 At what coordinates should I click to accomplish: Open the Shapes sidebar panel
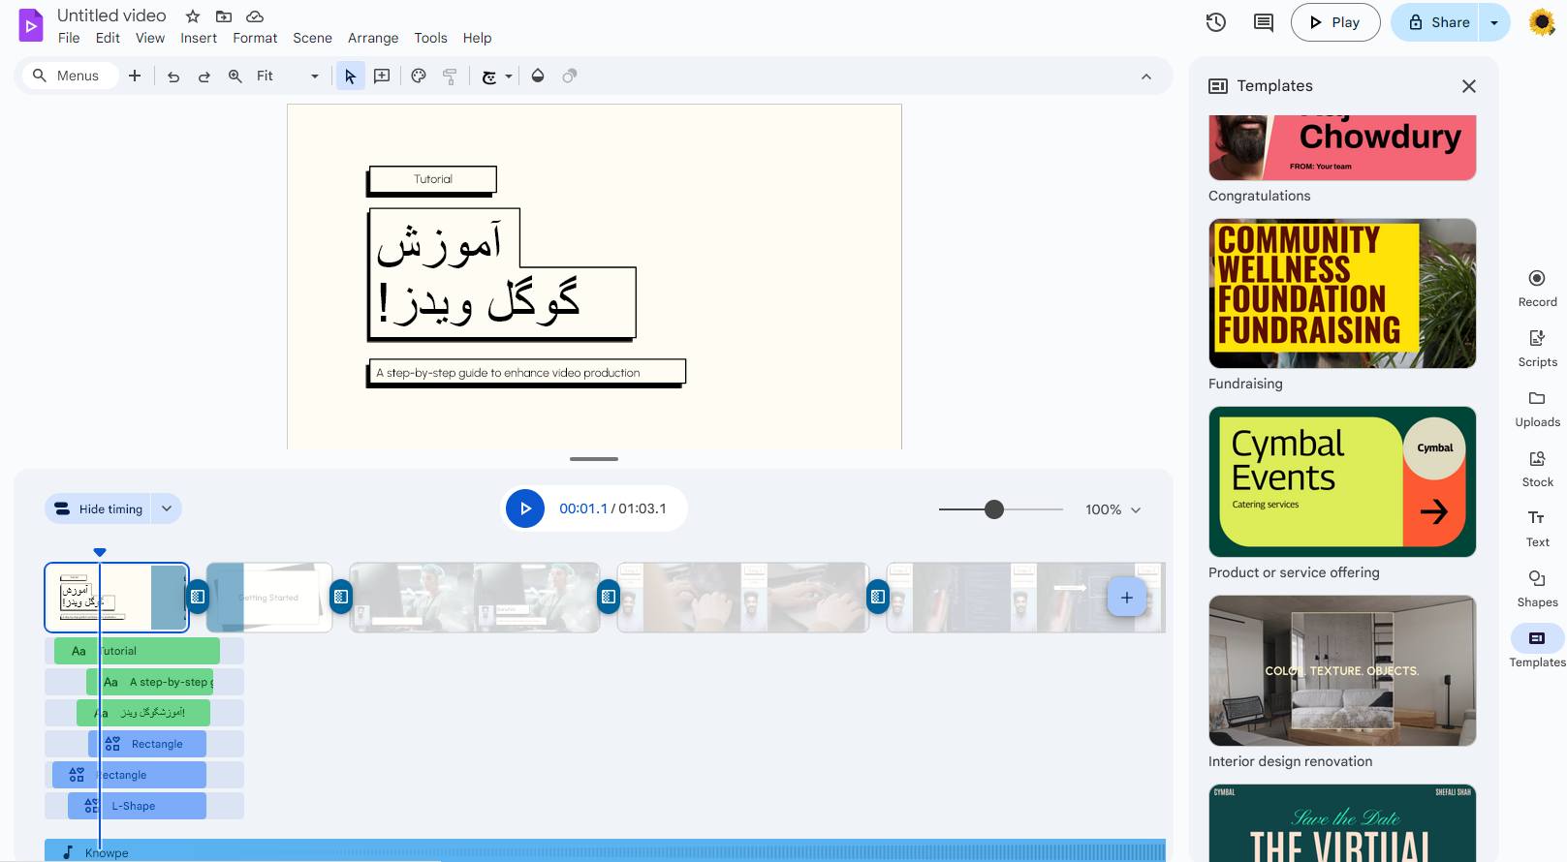(1537, 589)
